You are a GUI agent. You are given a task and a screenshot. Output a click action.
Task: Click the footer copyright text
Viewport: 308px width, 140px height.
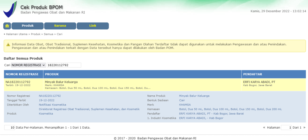[155, 138]
